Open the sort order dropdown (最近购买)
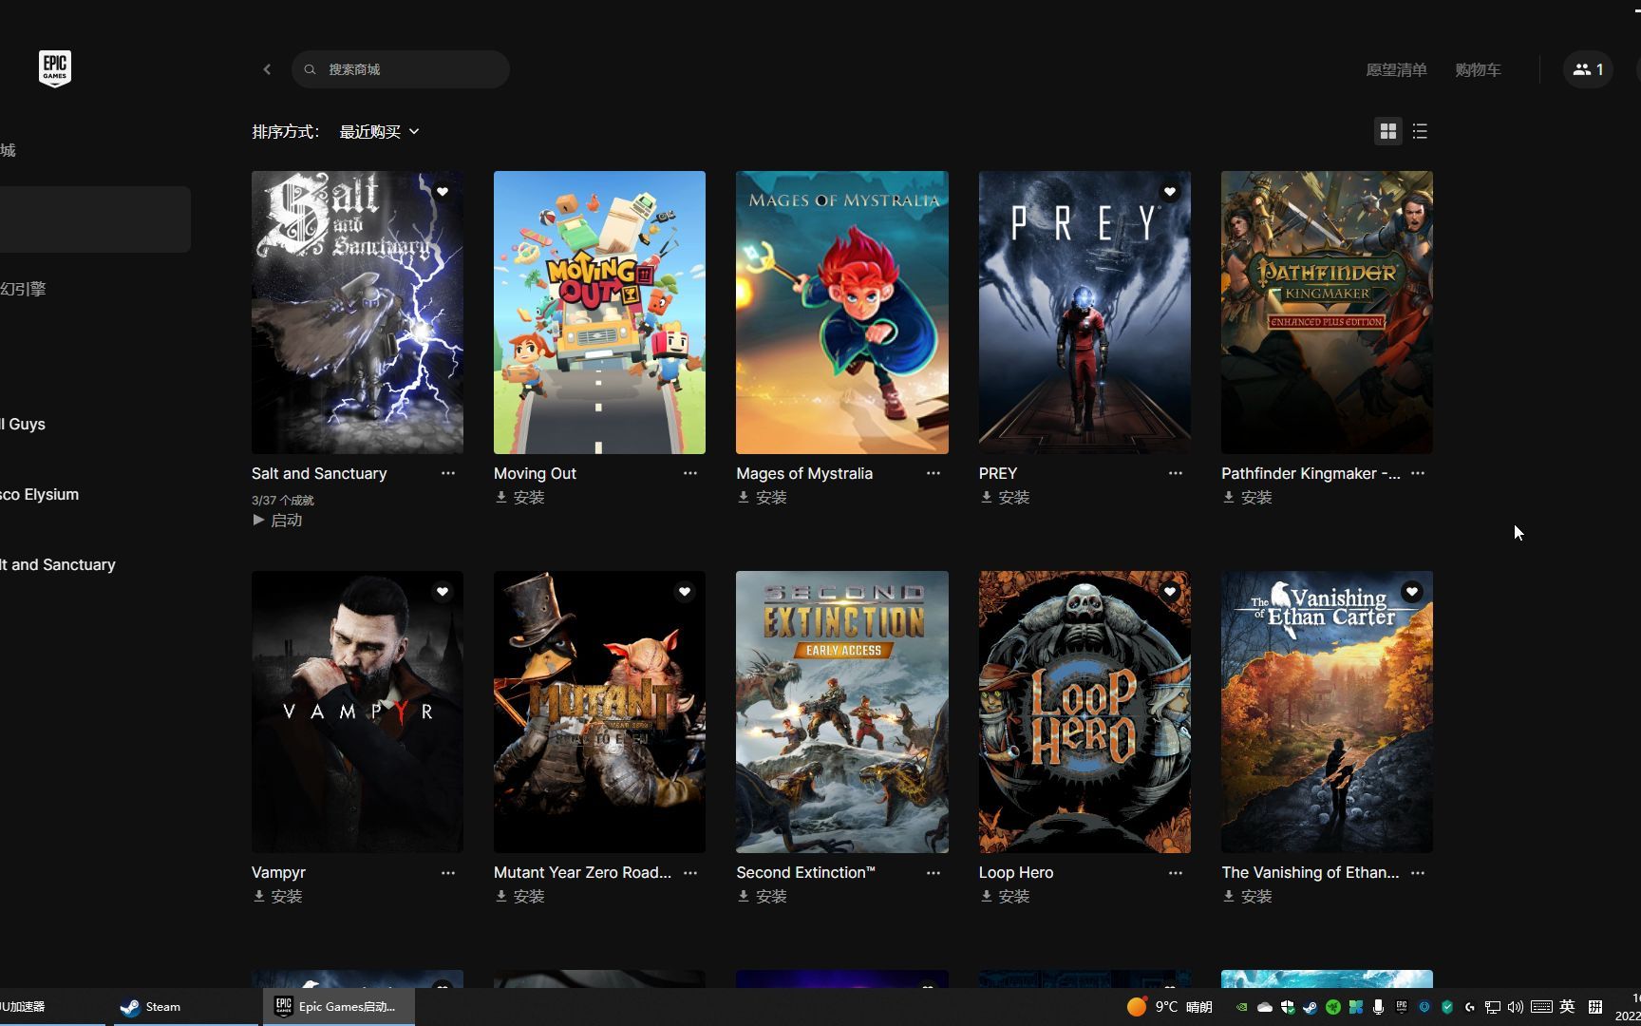 click(x=379, y=131)
